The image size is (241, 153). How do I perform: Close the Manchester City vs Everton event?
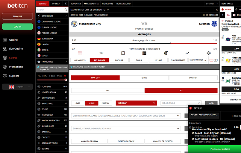click(217, 10)
